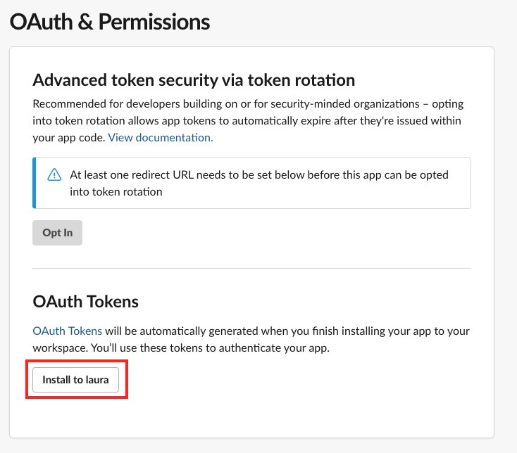
Task: Click the redirect URL warning message text
Action: click(258, 174)
